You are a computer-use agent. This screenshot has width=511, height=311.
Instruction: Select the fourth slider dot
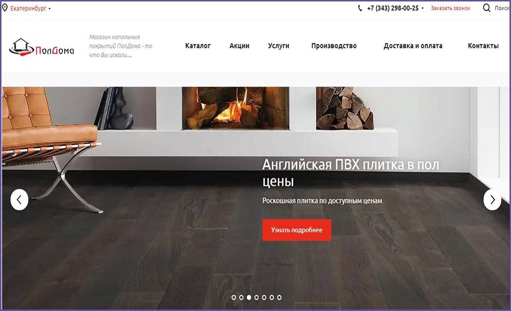256,297
